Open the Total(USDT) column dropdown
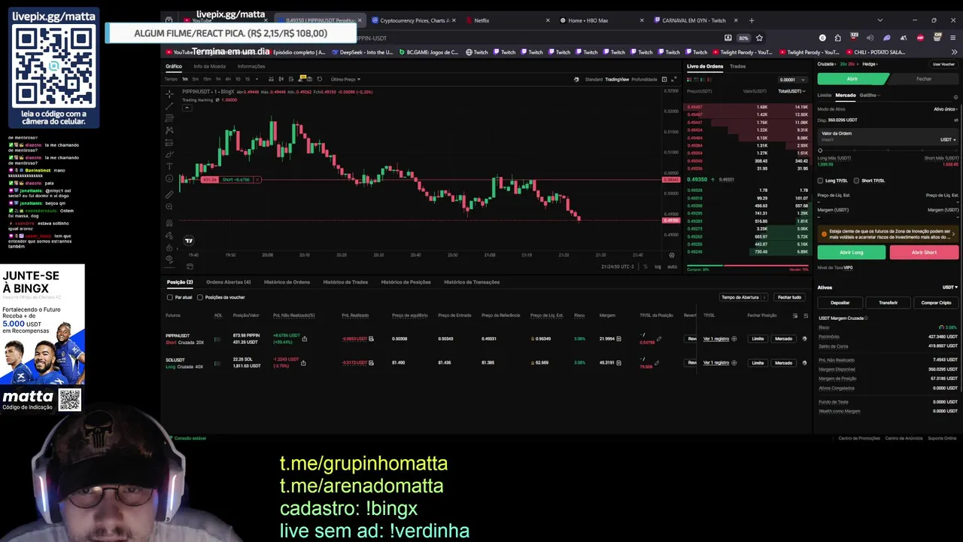Screen dimensions: 963x542 coord(791,91)
